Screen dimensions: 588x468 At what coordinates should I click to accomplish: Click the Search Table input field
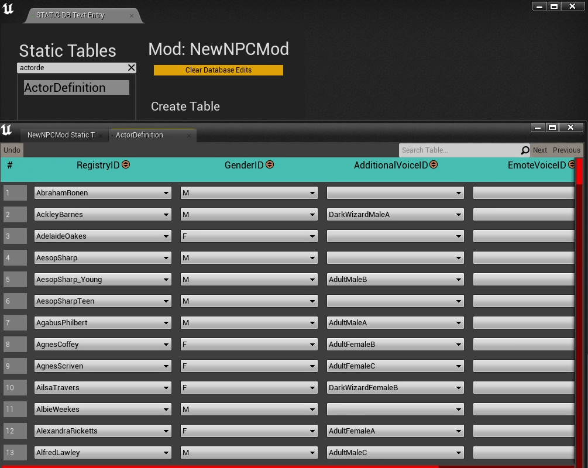coord(459,150)
